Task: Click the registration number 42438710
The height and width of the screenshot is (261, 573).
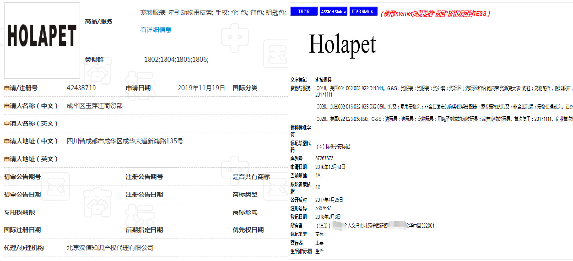Action: coord(81,88)
